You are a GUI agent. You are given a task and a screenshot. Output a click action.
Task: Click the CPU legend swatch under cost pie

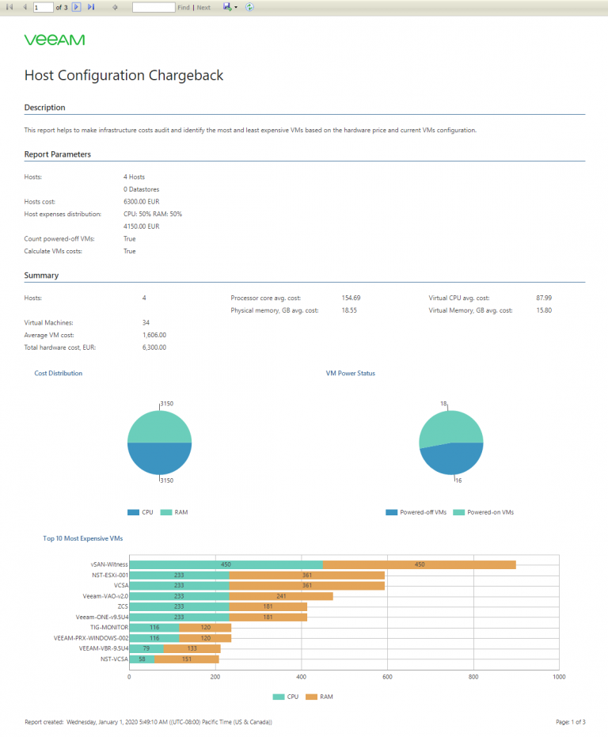133,512
